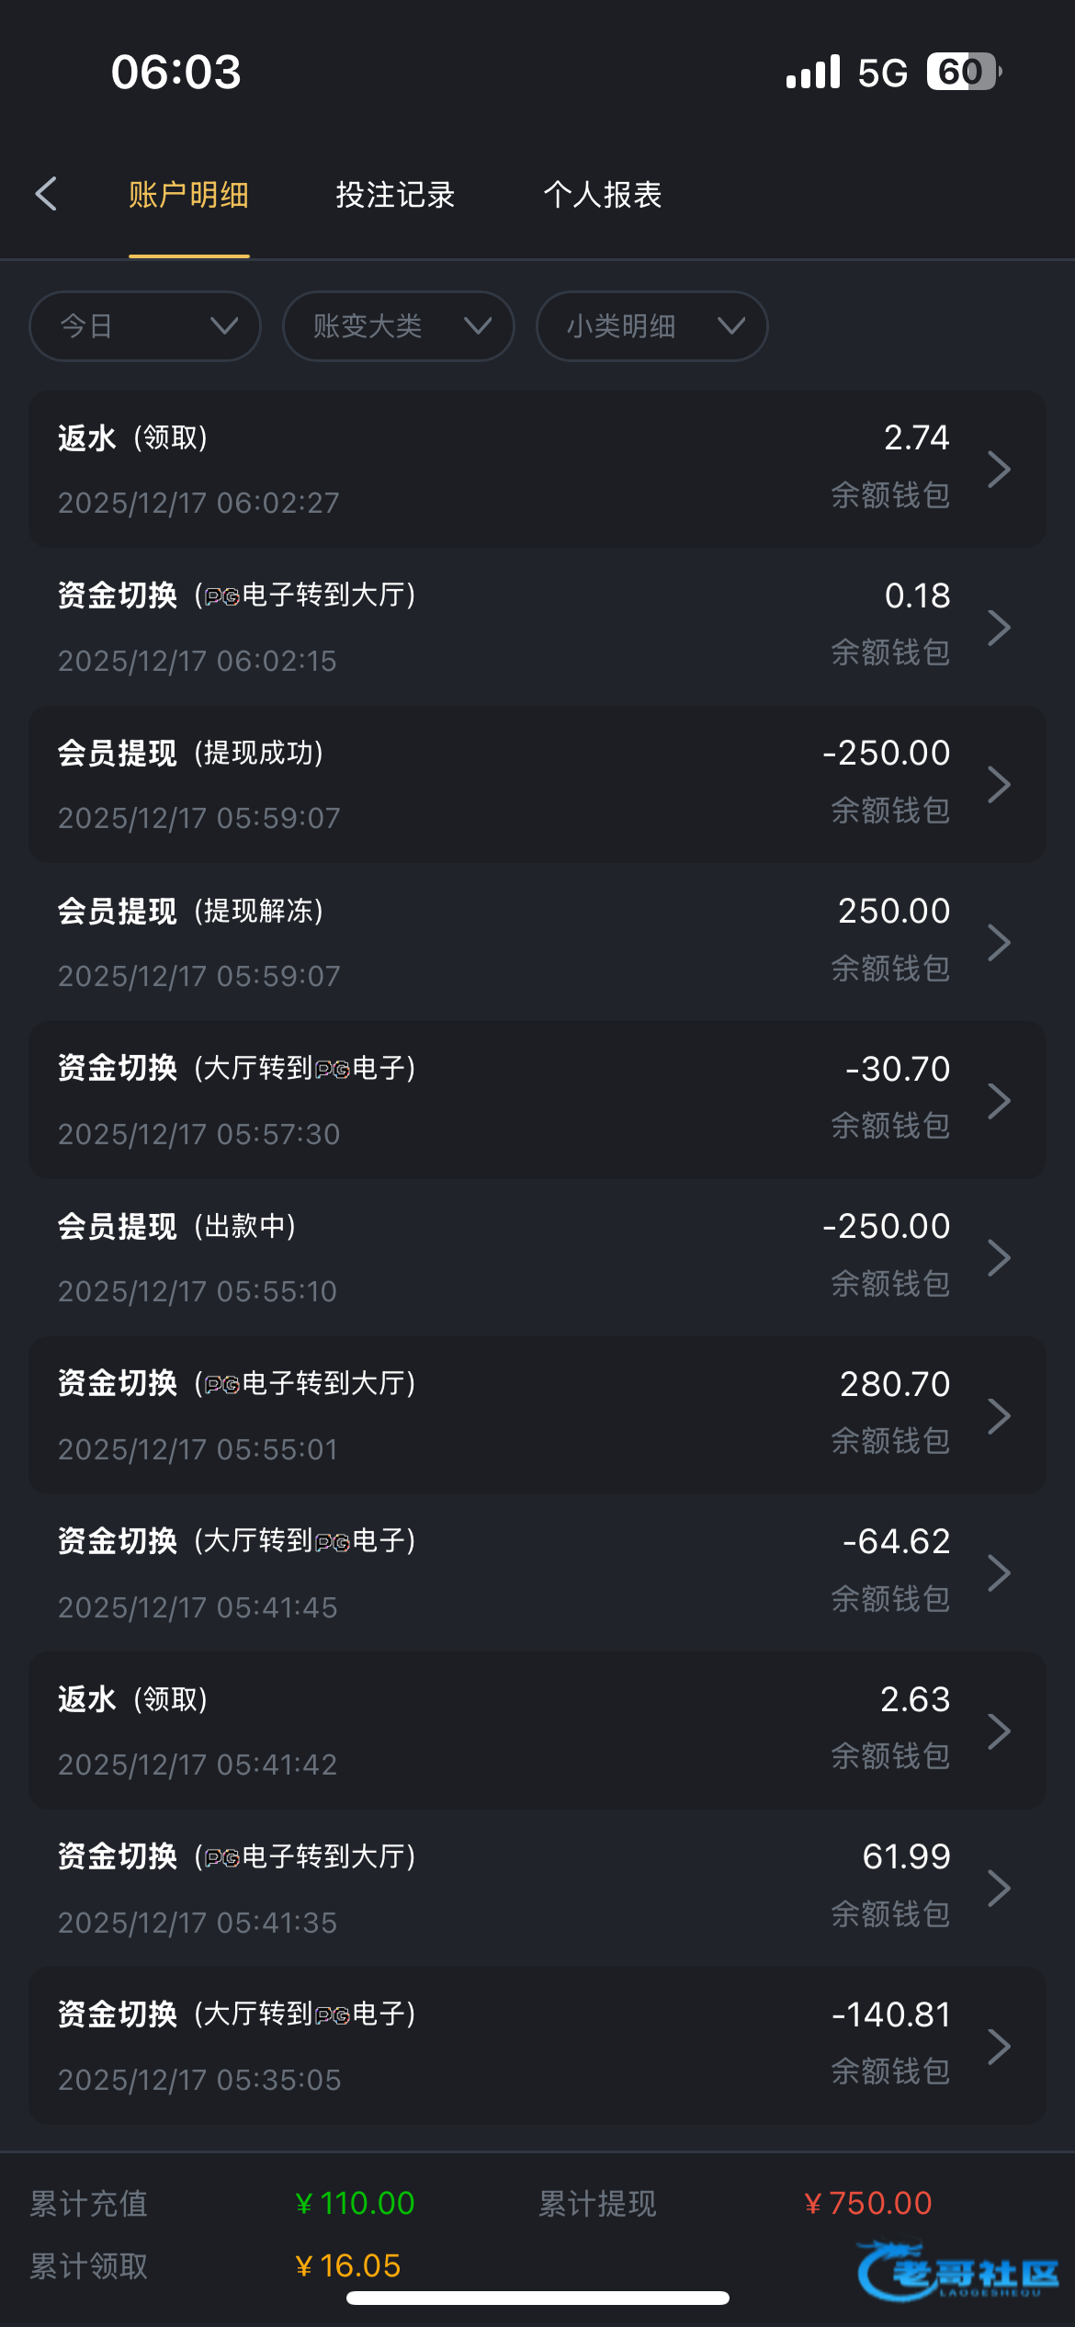The width and height of the screenshot is (1075, 2327).
Task: Tap chevron next to 提现解冻 250.00
Action: (x=999, y=943)
